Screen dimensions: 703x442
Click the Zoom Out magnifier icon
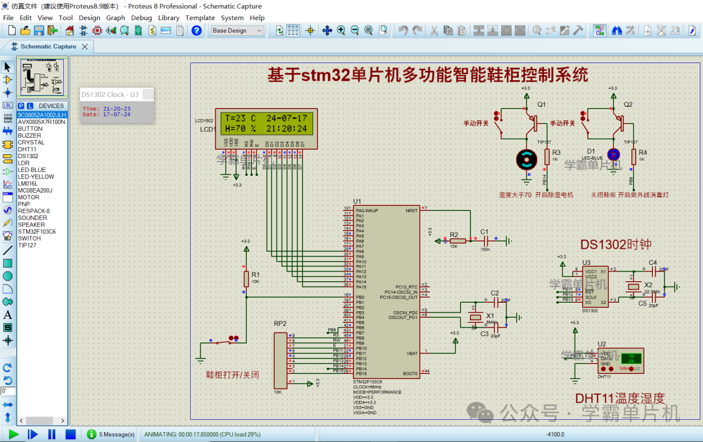[x=355, y=31]
